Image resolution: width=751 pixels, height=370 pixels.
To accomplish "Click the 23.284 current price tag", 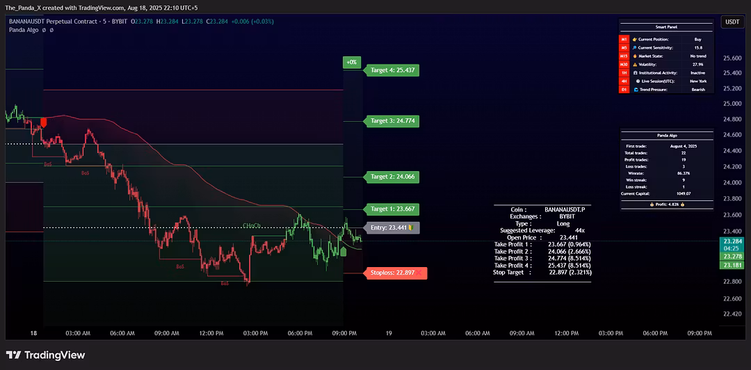I will 733,241.
